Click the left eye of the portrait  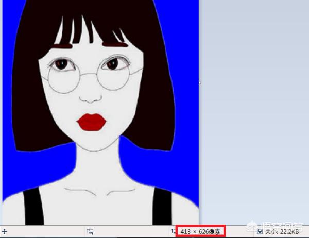(x=61, y=64)
